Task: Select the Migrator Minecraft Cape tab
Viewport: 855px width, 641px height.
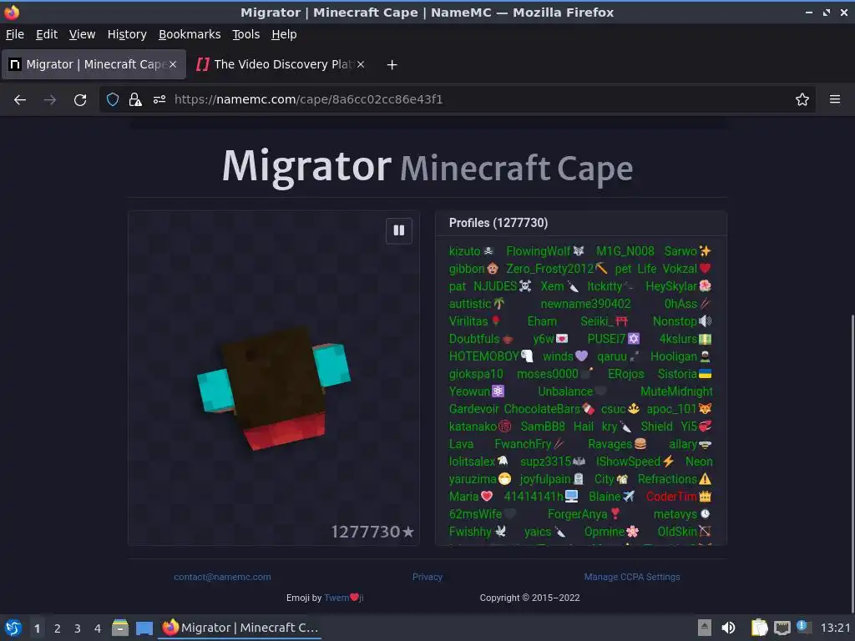Action: [x=94, y=64]
